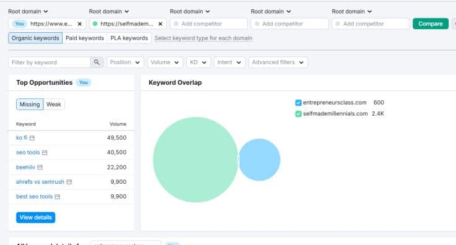Click the green selfmademillennials overlap circle

pyautogui.click(x=195, y=160)
